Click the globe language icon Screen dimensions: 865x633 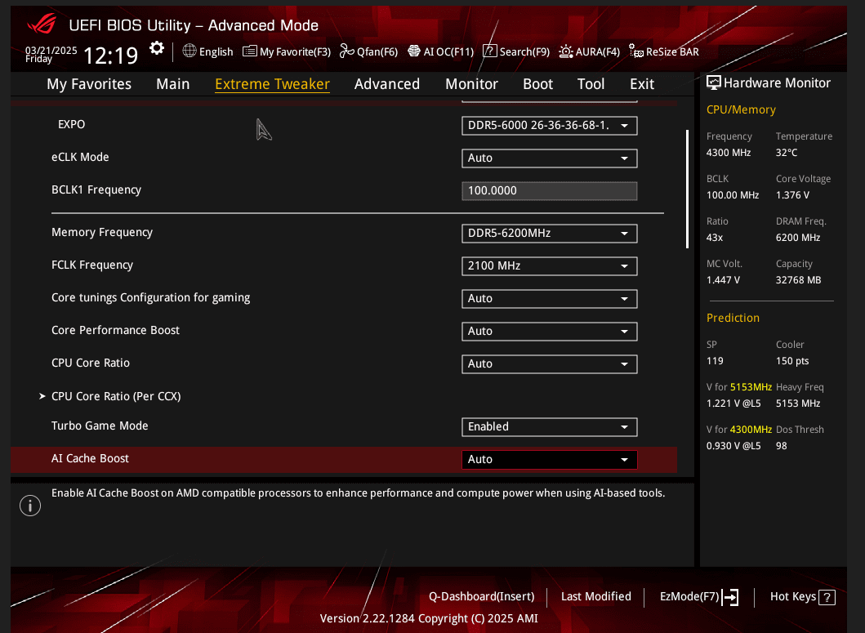point(189,51)
